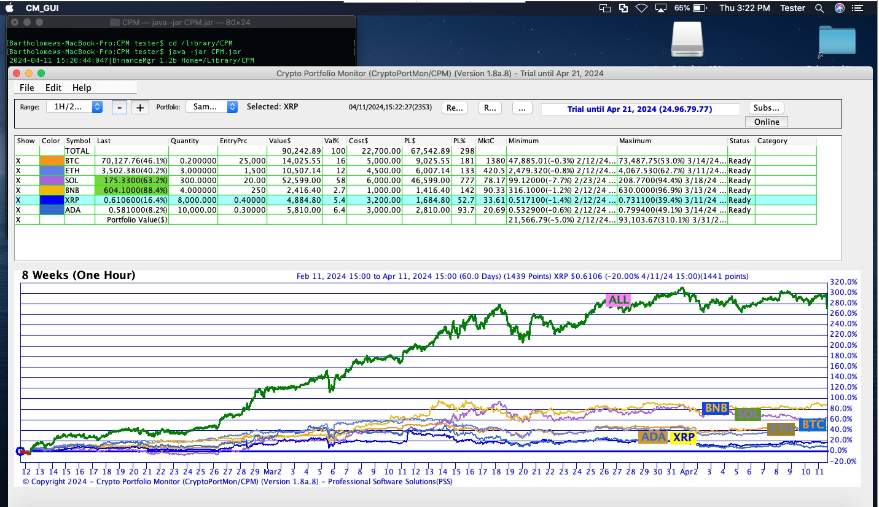Click the BNB yellow color swatch

(52, 190)
